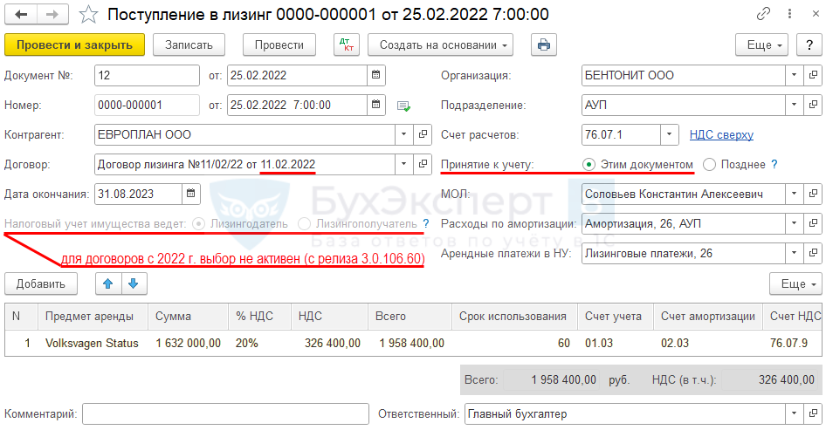Image resolution: width=826 pixels, height=430 pixels.
Task: Open Создать на основании menu
Action: (440, 44)
